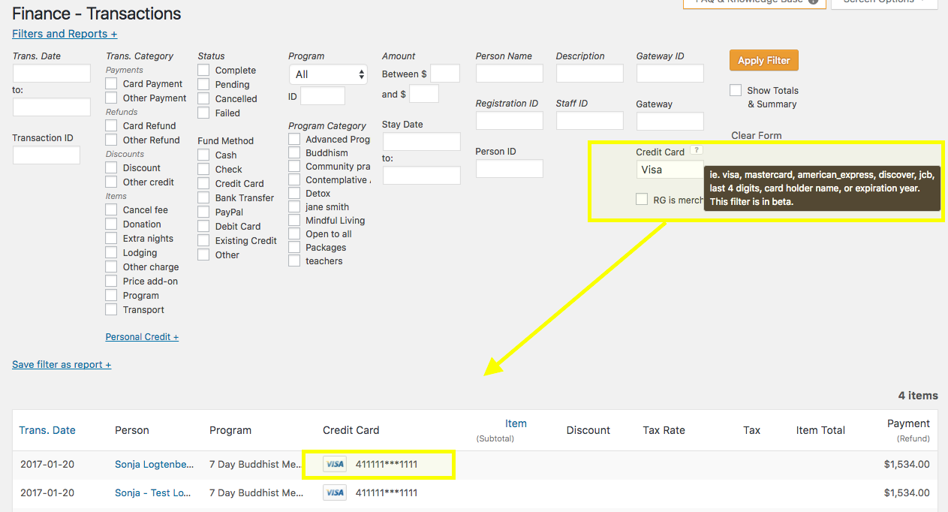Screen dimensions: 948x512
Task: Click card number 411111***1111 in Sonja Logtenbe... row
Action: click(x=387, y=465)
